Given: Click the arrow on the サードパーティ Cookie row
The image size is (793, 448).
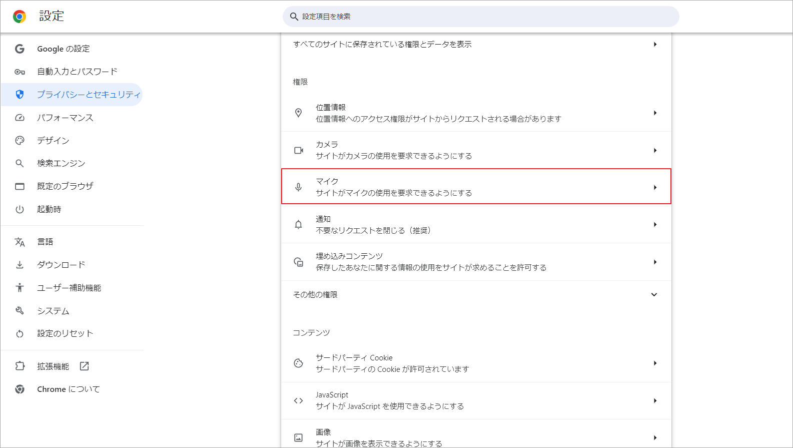Looking at the screenshot, I should (655, 363).
